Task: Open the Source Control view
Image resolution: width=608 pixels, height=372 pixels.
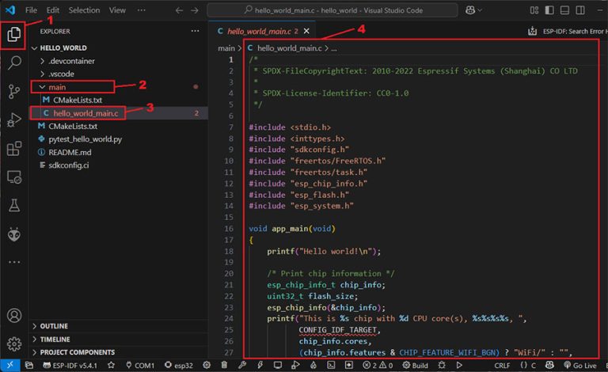Action: tap(14, 92)
